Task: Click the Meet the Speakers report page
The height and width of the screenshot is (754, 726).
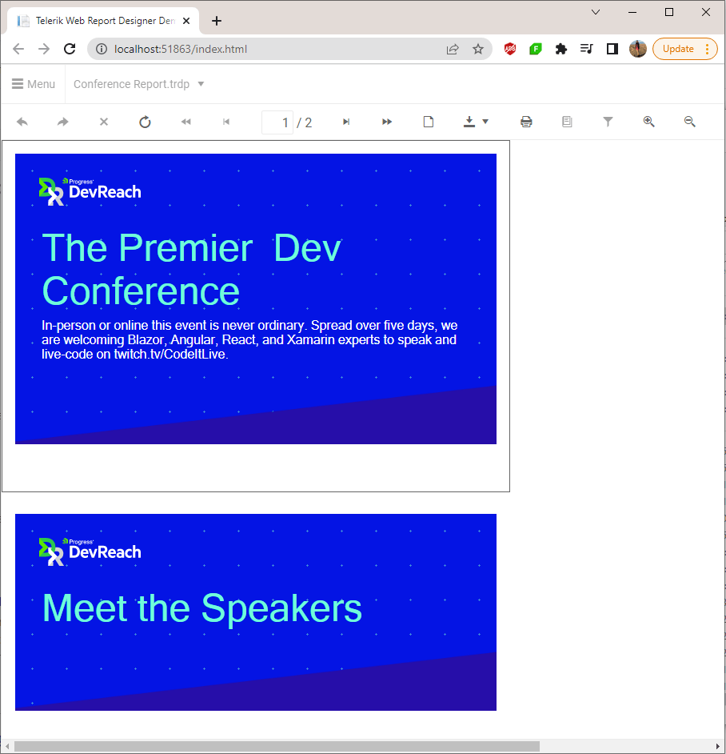Action: [x=256, y=612]
